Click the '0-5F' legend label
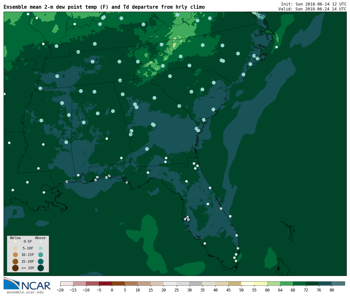The width and height of the screenshot is (350, 296). [x=28, y=241]
